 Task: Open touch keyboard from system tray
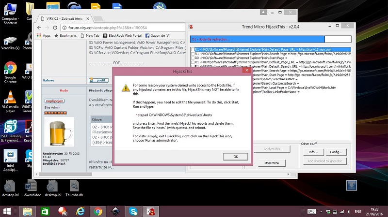click(311, 212)
